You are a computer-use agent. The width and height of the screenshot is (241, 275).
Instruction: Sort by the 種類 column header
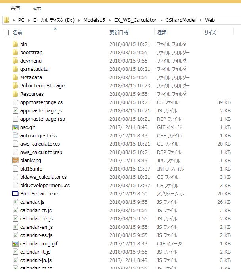(162, 32)
